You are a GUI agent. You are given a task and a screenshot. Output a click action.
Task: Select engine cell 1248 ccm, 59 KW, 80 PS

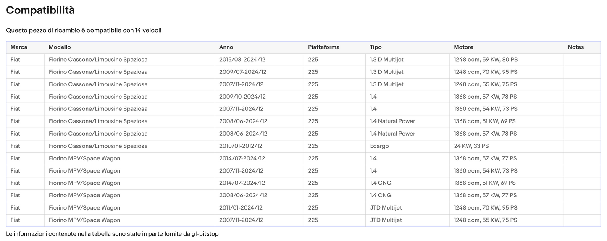pos(486,60)
